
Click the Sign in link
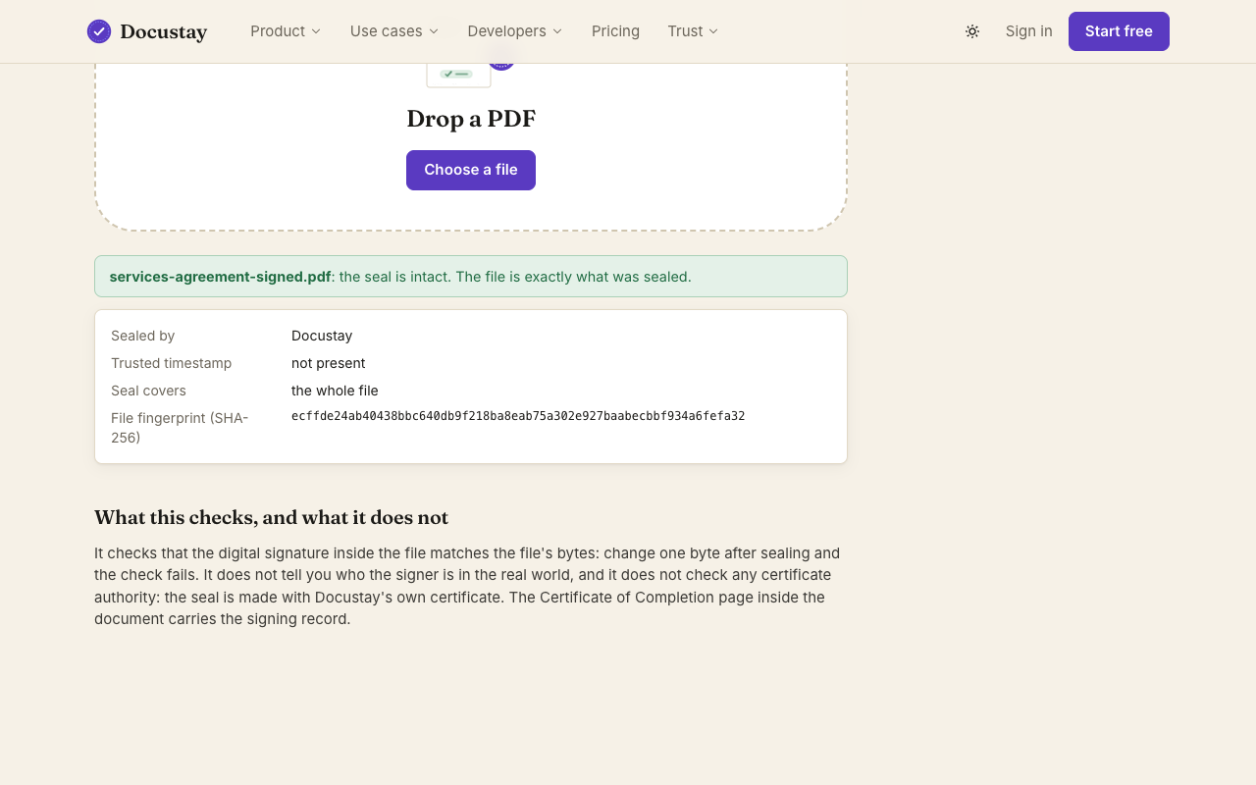[1028, 31]
